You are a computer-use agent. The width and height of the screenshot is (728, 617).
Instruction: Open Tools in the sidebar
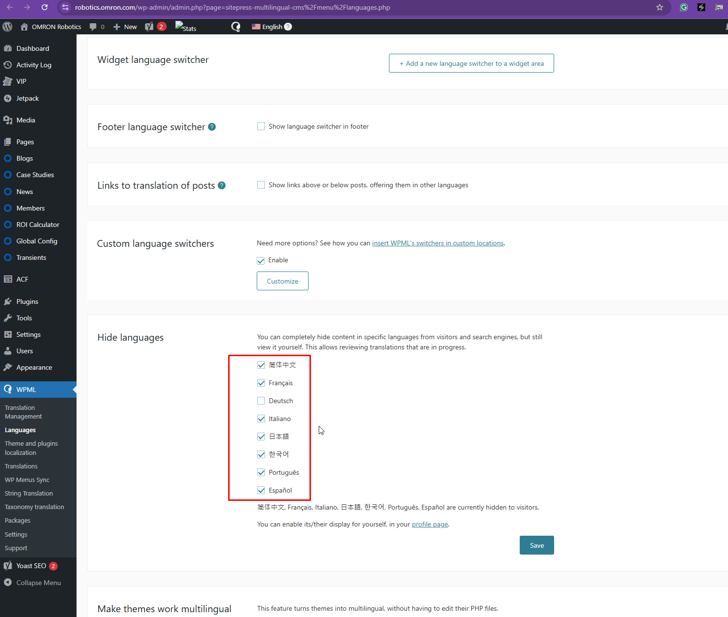(38, 318)
